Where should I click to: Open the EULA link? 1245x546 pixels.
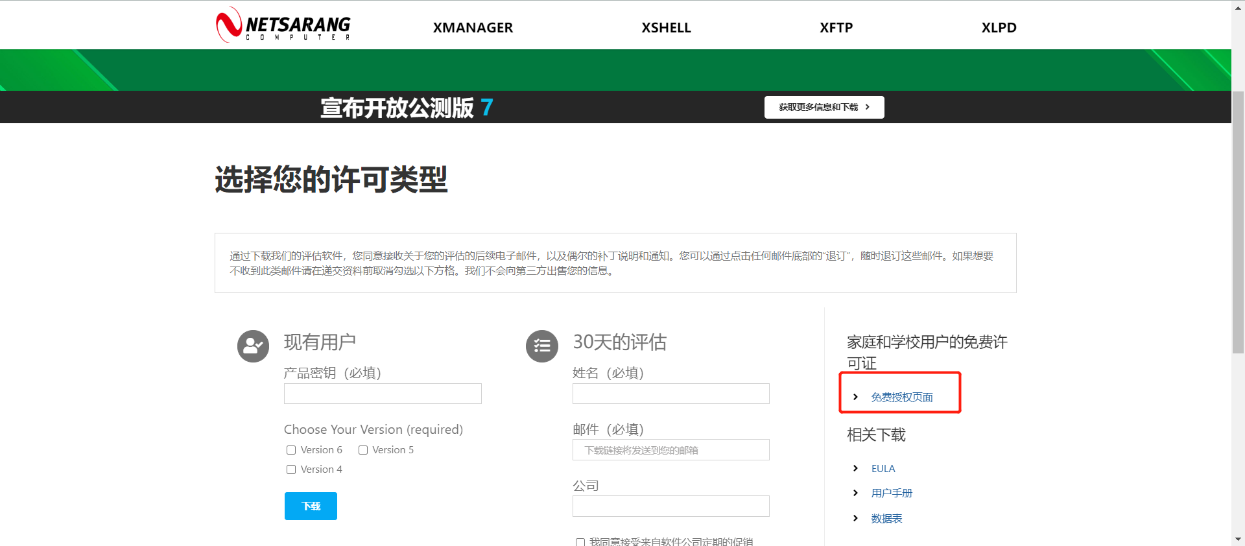pyautogui.click(x=883, y=468)
